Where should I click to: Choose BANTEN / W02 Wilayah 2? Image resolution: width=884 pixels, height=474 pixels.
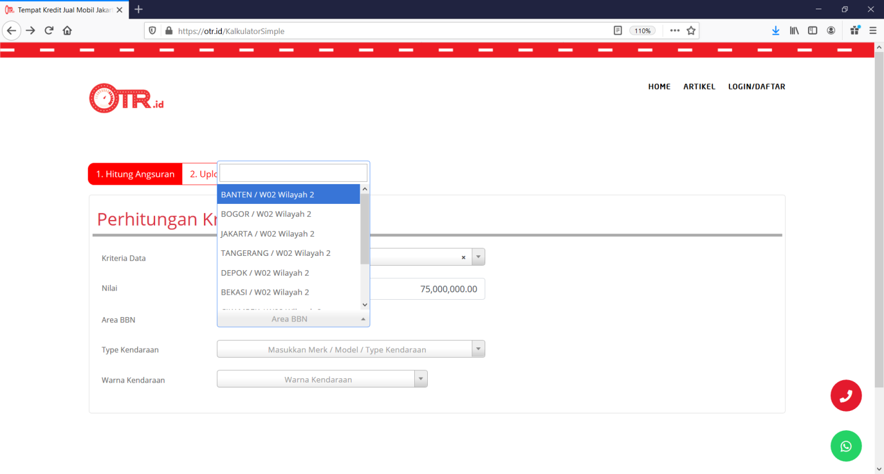click(288, 194)
